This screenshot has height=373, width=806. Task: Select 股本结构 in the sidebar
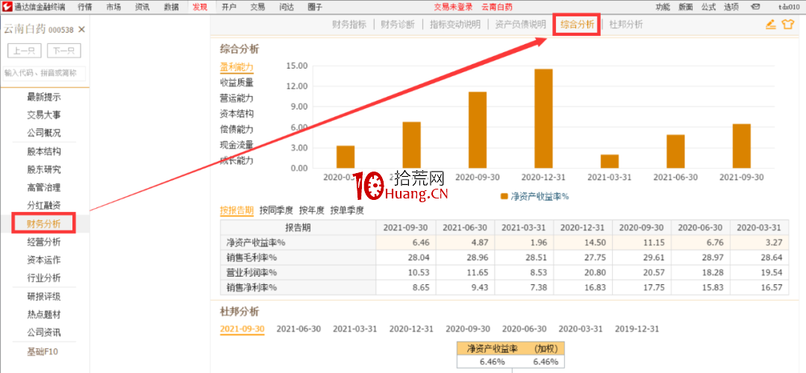[44, 151]
